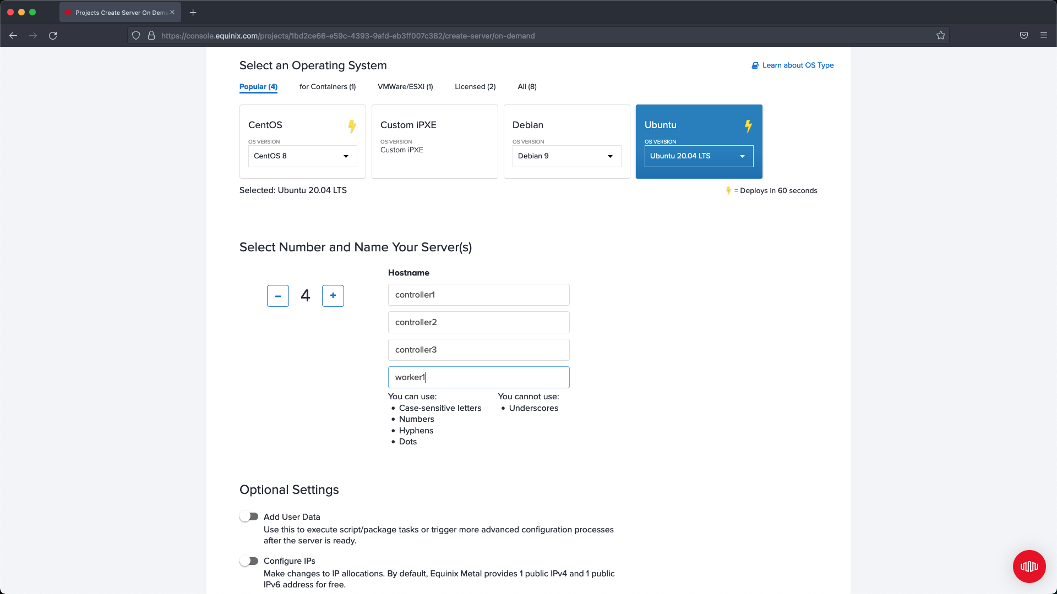Screen dimensions: 1057x594
Task: Open the Pocket save icon
Action: tap(1024, 36)
